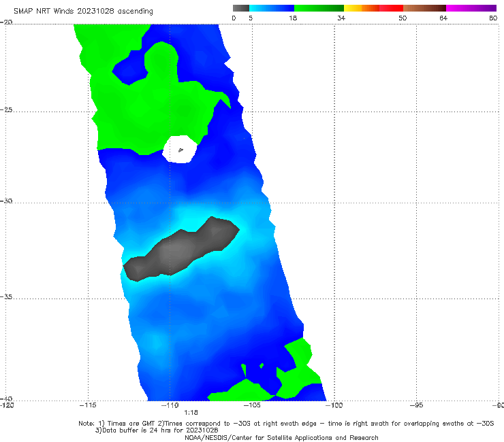This screenshot has height=442, width=504.
Task: Click the NOAA/NESDIS credit line
Action: point(281,438)
